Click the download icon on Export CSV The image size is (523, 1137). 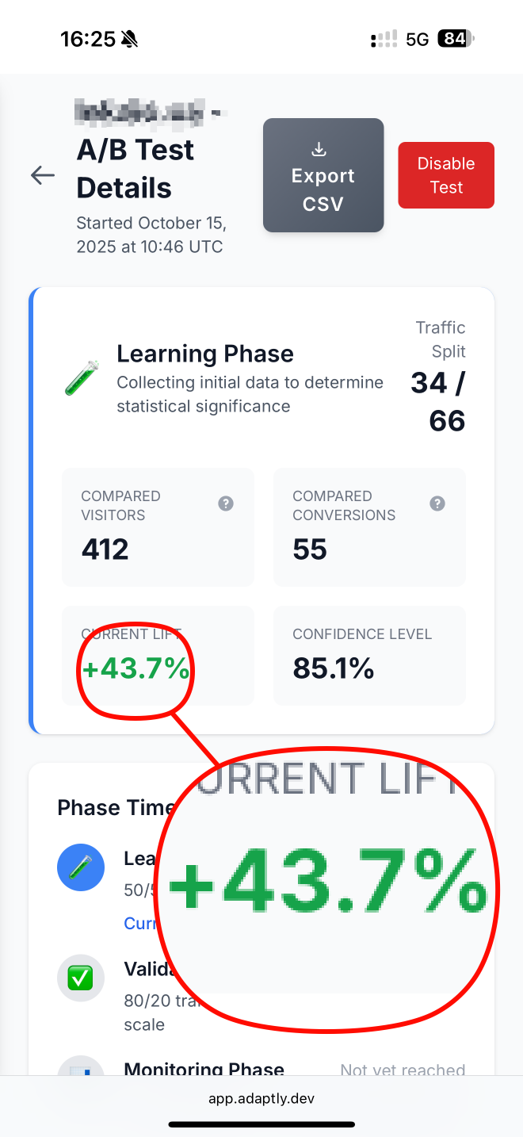point(319,149)
